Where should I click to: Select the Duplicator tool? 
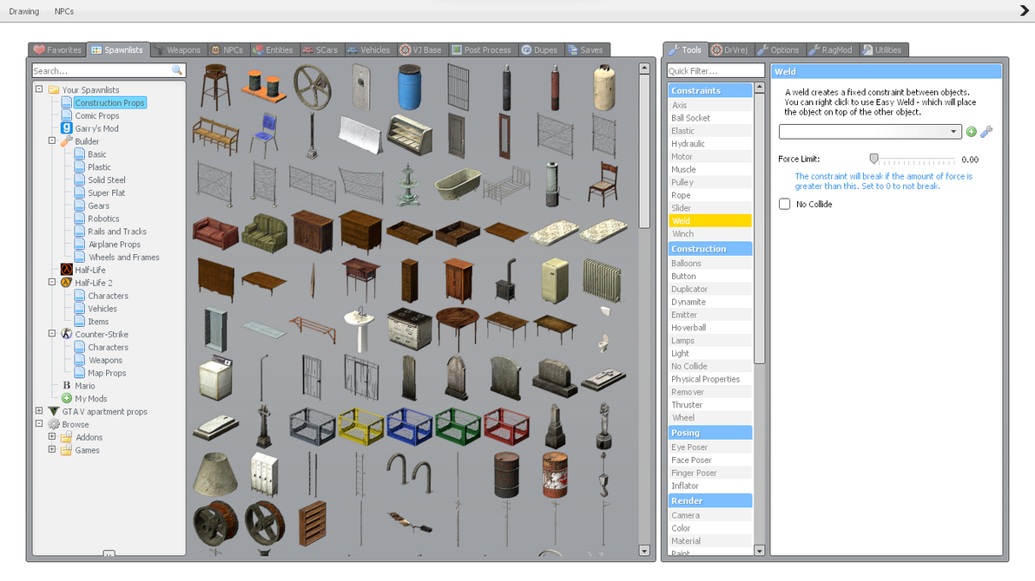pos(710,289)
